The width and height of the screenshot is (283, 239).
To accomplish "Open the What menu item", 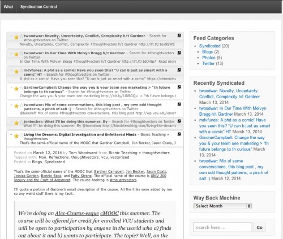I will pyautogui.click(x=8, y=7).
